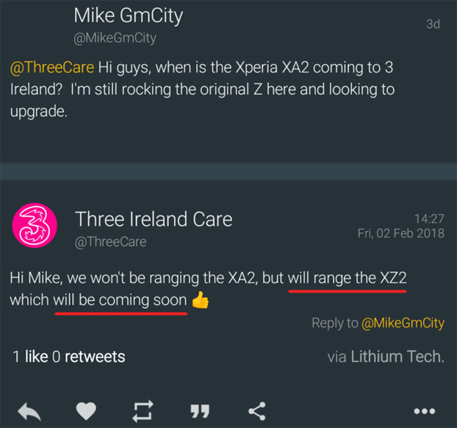Click the @ThreeCare handle below Three Ireland Care
This screenshot has width=457, height=428.
110,241
